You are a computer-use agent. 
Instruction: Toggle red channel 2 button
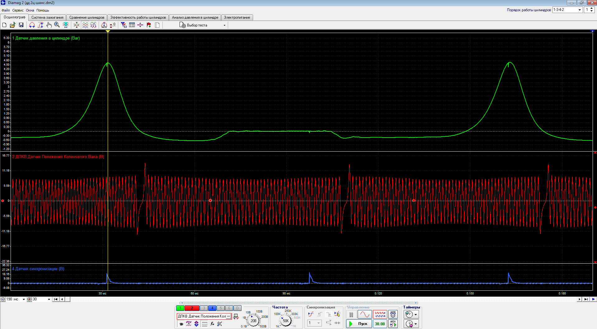point(192,308)
